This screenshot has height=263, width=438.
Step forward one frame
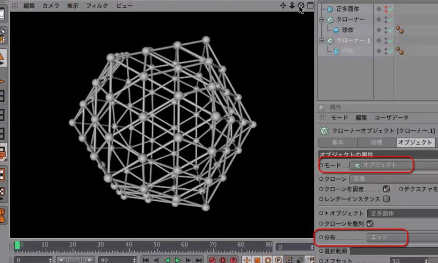(x=188, y=260)
